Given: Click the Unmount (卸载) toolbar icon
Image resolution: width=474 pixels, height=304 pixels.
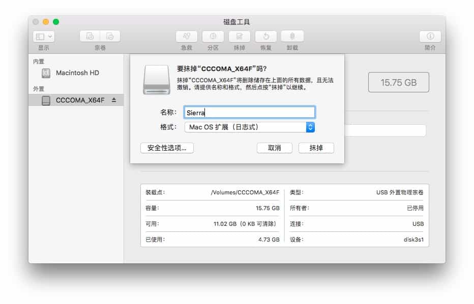Looking at the screenshot, I should click(292, 37).
